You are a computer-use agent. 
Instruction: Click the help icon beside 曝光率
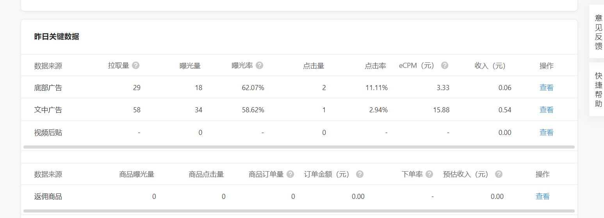pos(259,66)
